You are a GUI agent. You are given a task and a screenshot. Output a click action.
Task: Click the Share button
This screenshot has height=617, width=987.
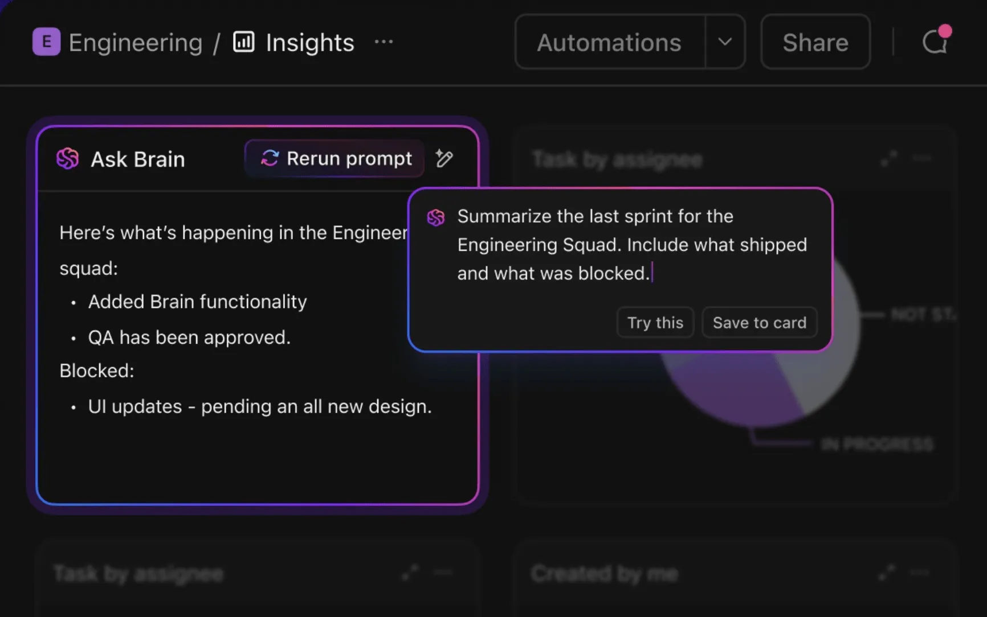[x=815, y=42]
